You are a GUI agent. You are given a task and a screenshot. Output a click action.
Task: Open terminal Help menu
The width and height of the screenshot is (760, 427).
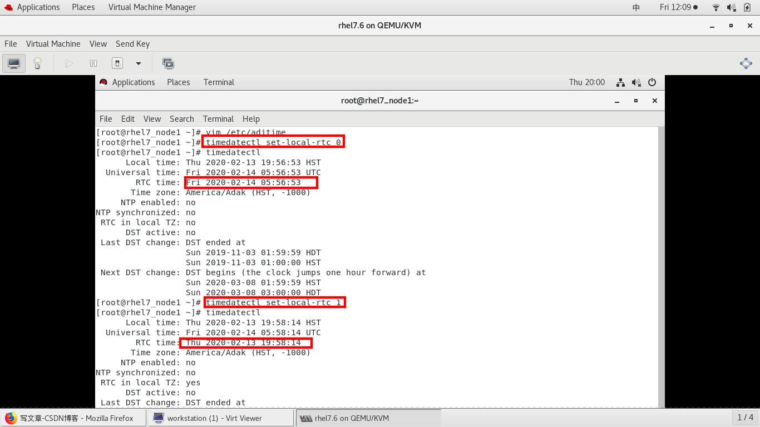pyautogui.click(x=251, y=119)
